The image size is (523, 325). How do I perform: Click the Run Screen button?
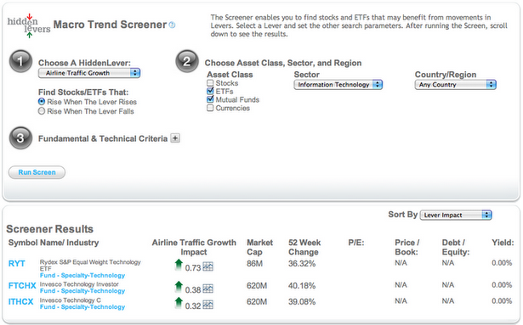point(37,172)
